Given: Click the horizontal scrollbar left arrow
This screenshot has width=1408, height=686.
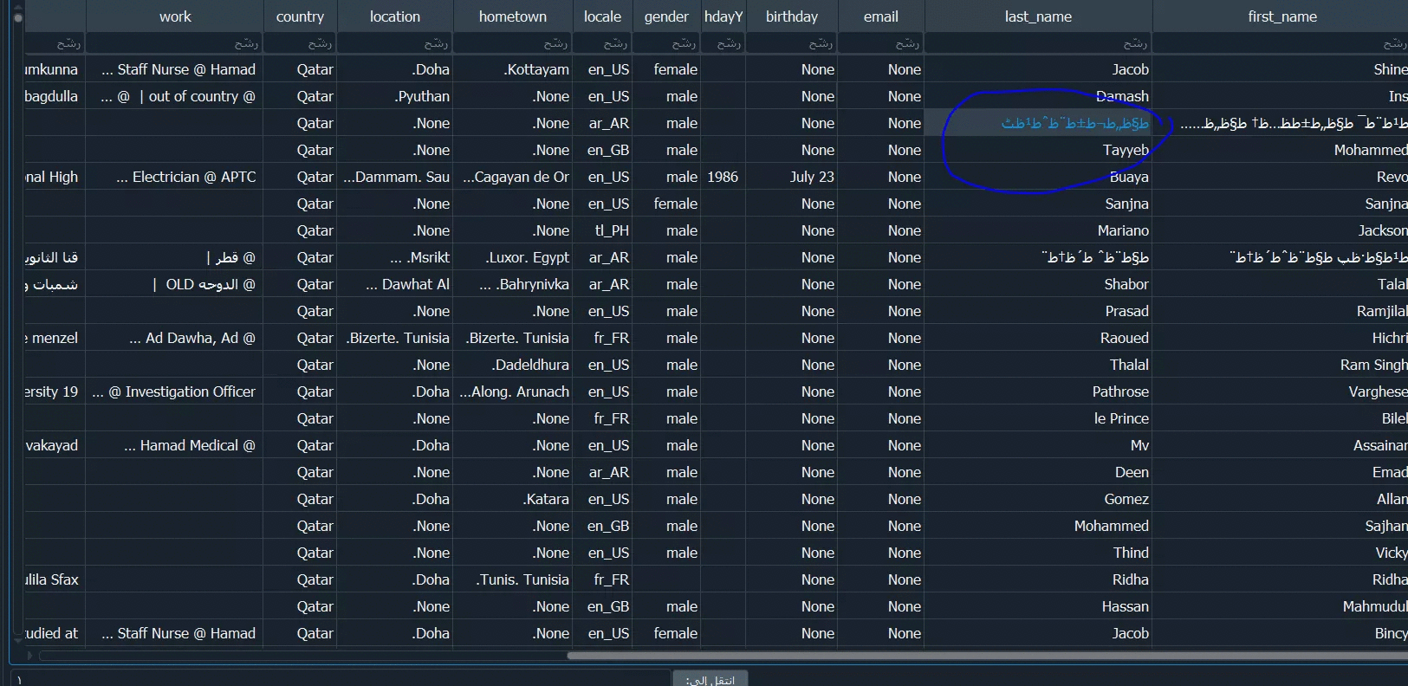Looking at the screenshot, I should [x=29, y=656].
